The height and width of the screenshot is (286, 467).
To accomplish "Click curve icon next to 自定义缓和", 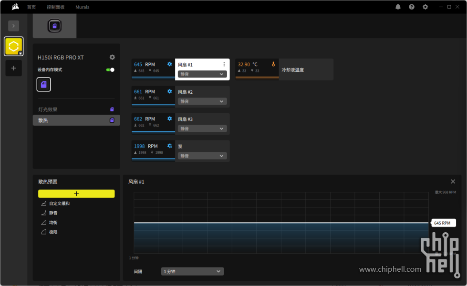I will [x=44, y=204].
